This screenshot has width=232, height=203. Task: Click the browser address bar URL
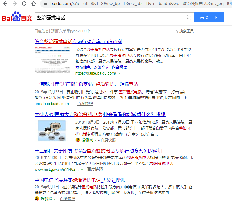point(141,4)
